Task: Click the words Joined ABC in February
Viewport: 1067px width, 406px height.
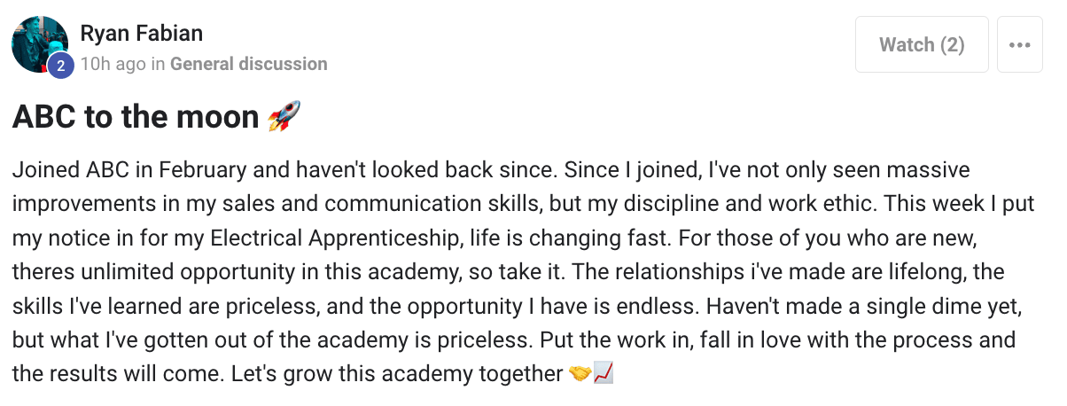Action: point(113,169)
